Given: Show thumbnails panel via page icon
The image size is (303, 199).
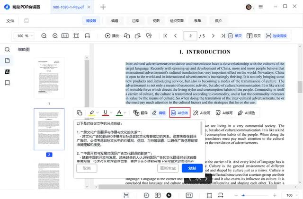Looking at the screenshot, I should click(7, 61).
